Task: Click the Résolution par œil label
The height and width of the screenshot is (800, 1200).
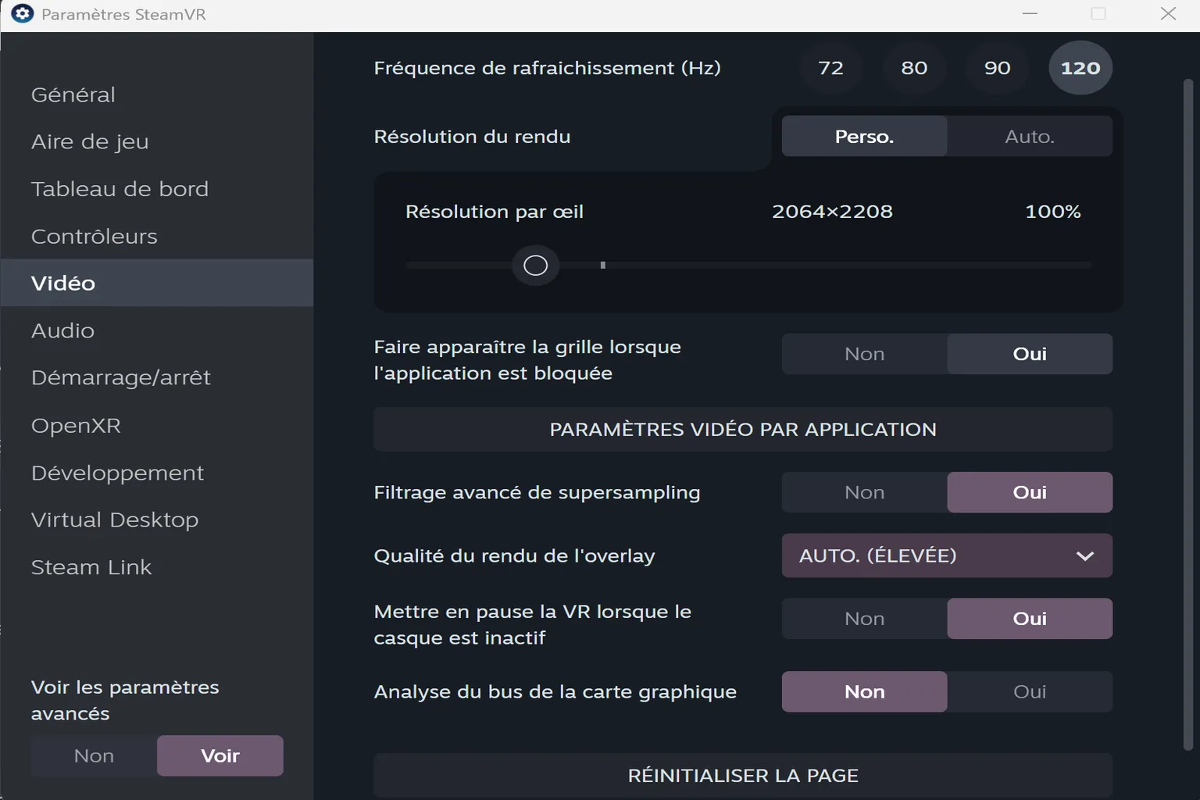Action: point(495,212)
